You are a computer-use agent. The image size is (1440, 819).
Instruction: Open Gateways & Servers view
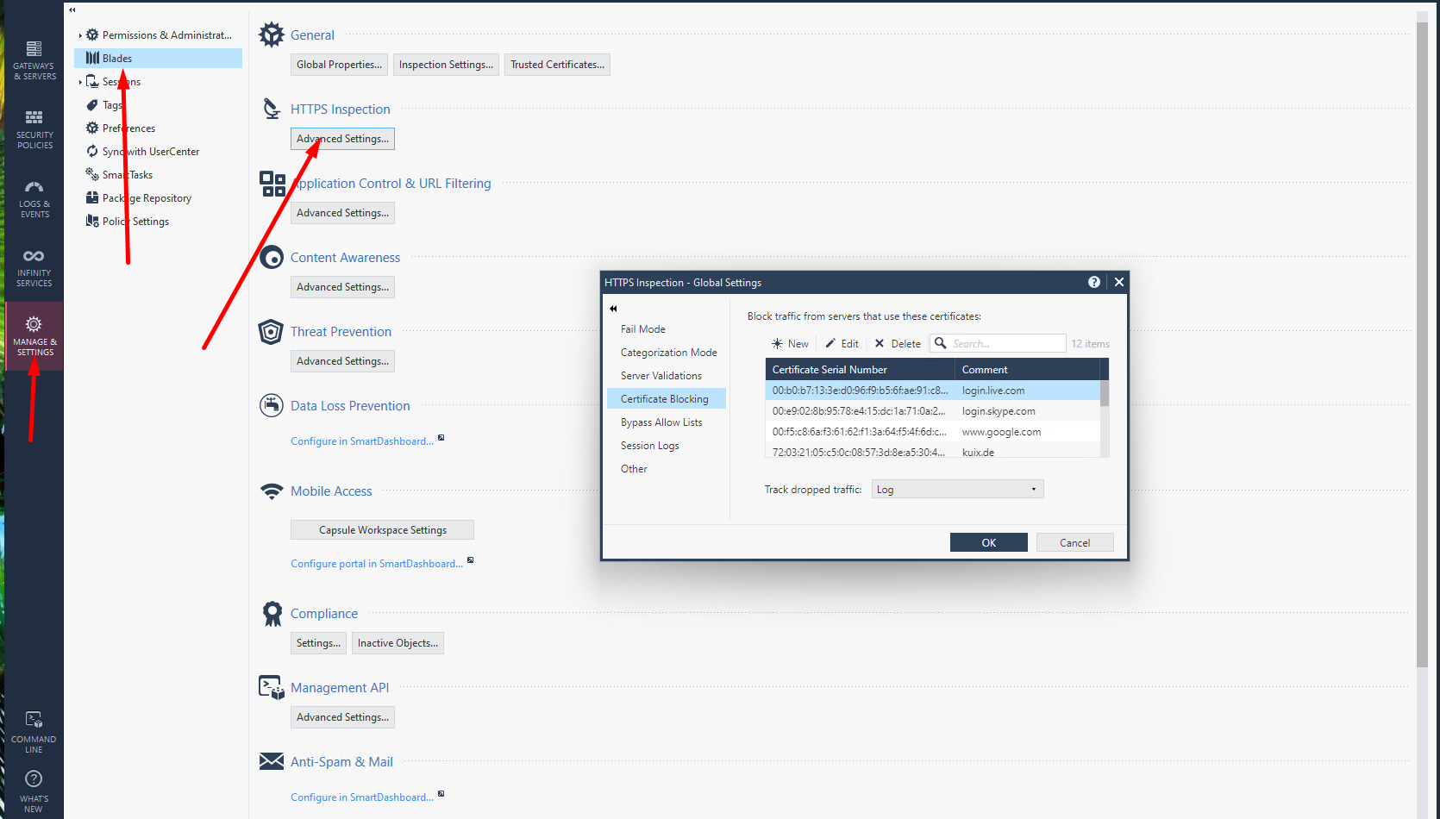(x=34, y=59)
